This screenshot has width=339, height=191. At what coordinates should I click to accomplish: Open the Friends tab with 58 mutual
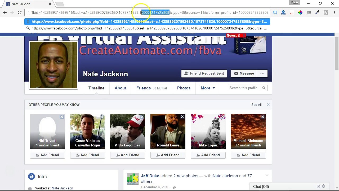(151, 88)
